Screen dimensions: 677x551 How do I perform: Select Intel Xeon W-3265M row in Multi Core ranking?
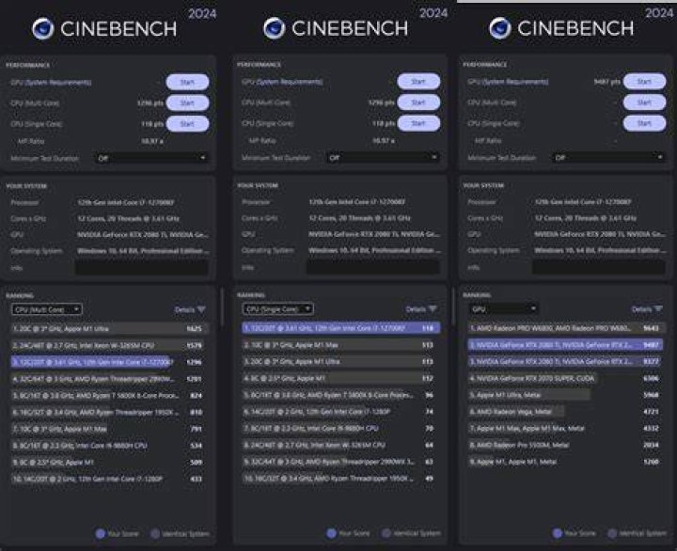(x=110, y=345)
